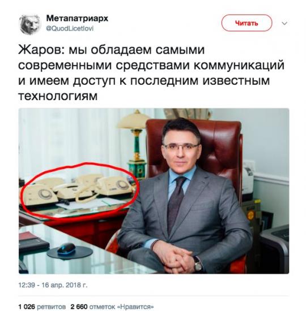Click the word Жаров in tweet text
The width and height of the screenshot is (306, 311).
point(40,49)
